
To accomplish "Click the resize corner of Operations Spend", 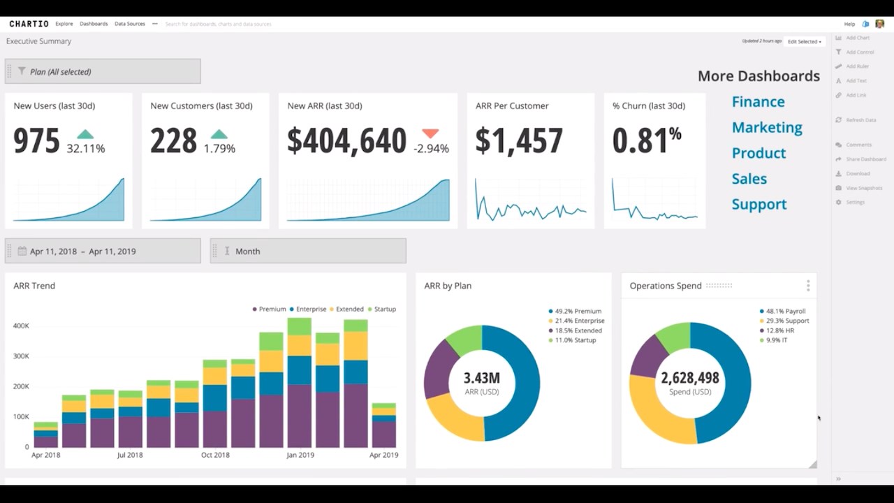I will (x=812, y=464).
